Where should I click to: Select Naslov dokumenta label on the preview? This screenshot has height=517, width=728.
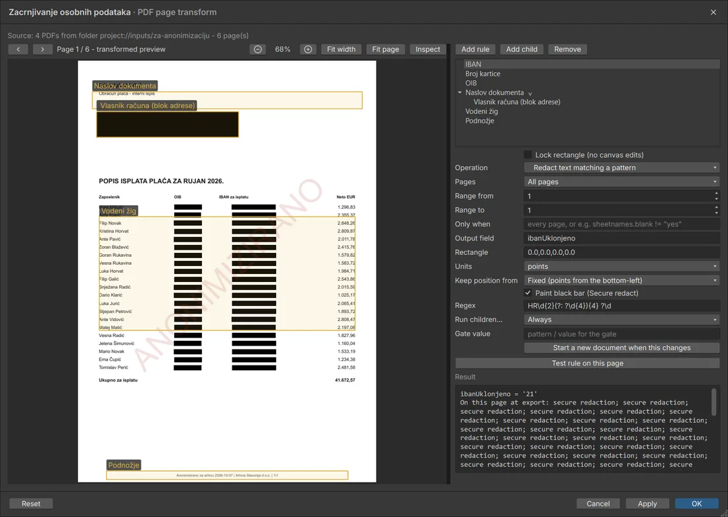125,85
